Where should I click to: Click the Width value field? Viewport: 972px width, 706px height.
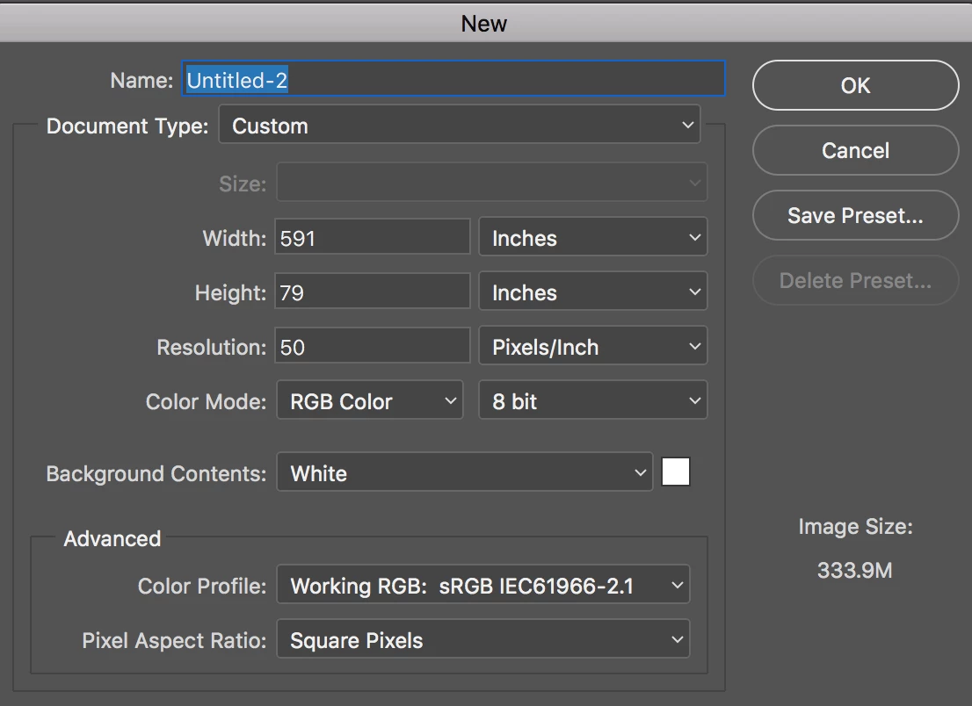(373, 238)
